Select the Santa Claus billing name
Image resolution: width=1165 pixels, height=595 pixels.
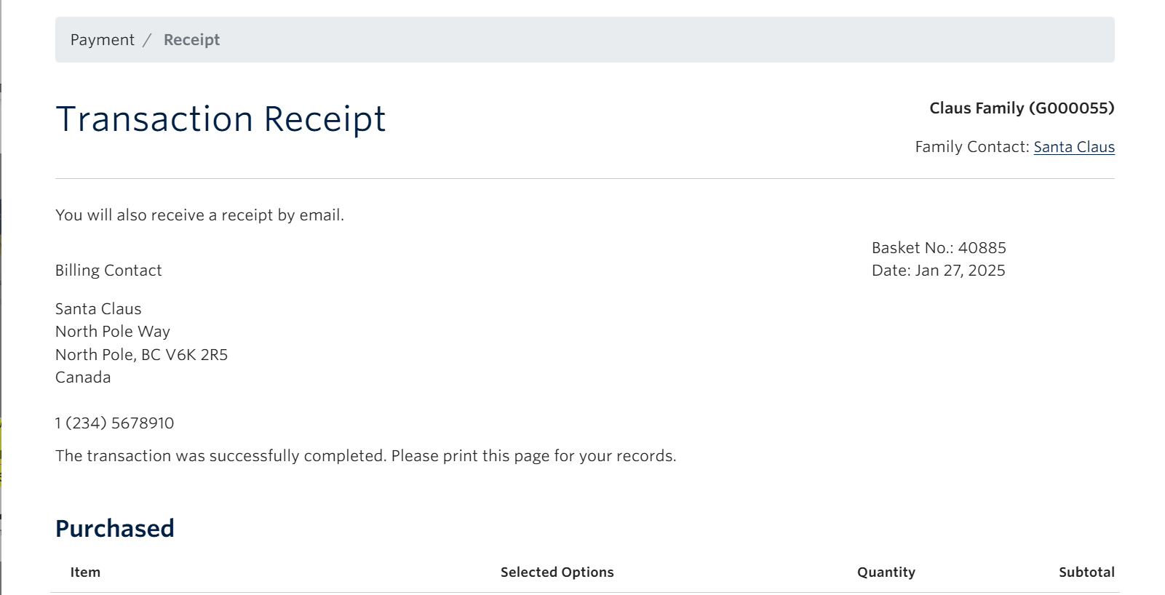[x=98, y=308]
